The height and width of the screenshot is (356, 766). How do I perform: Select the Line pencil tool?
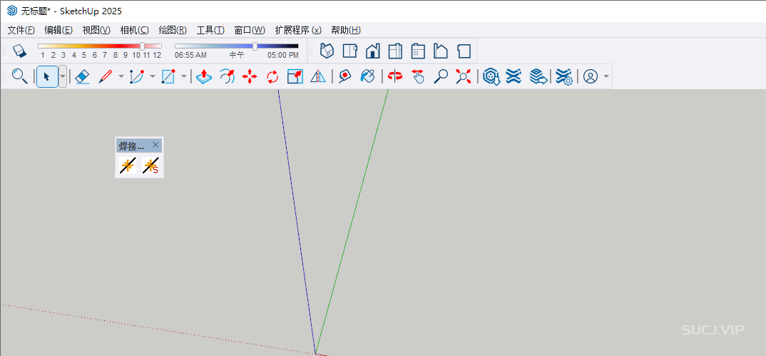(106, 76)
